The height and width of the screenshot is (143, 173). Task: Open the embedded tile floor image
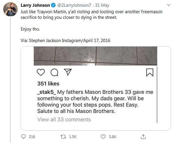(95, 56)
